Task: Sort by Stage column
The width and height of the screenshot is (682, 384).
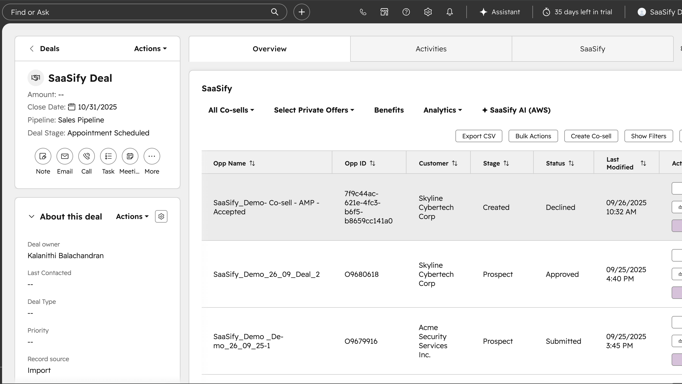Action: tap(506, 163)
